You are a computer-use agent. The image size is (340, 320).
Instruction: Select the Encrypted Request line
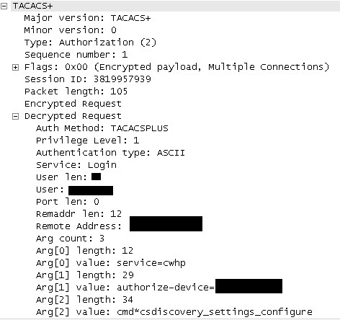(73, 104)
